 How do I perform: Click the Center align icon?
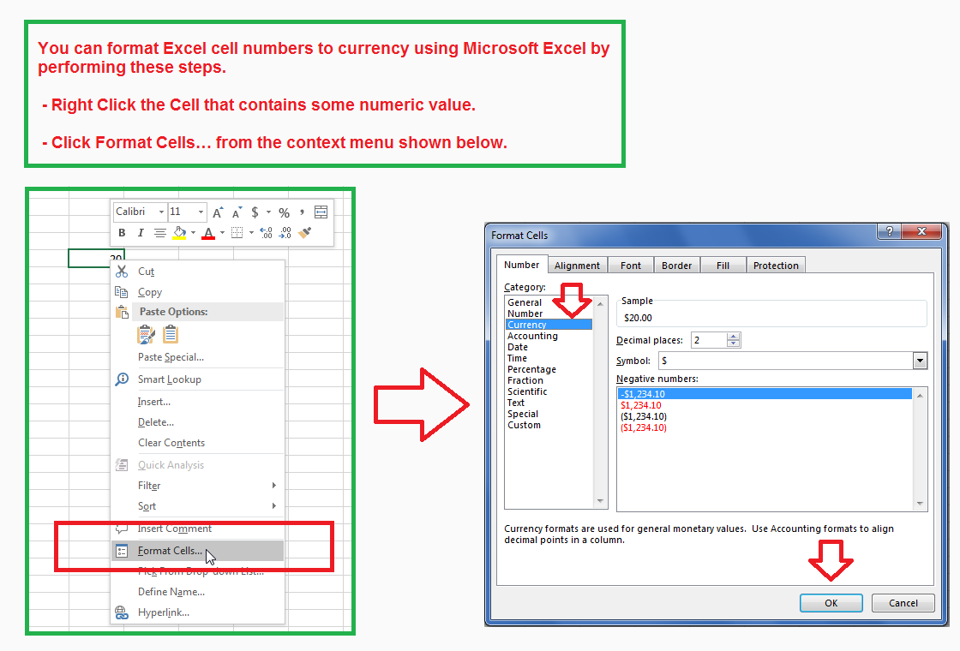159,232
